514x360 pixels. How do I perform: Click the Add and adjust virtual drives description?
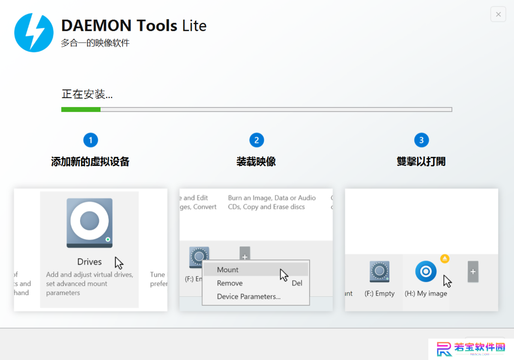pyautogui.click(x=90, y=284)
